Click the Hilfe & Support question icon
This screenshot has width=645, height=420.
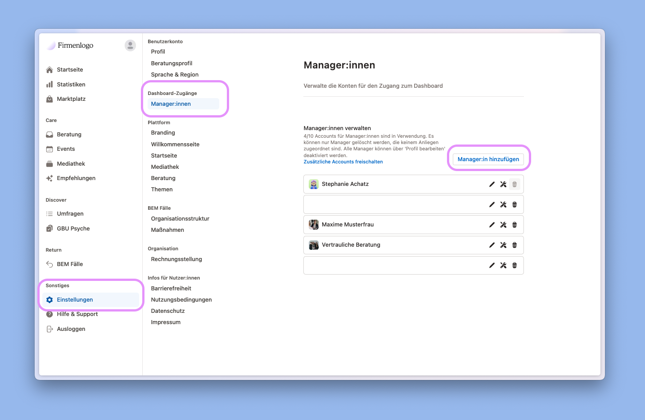pos(50,314)
